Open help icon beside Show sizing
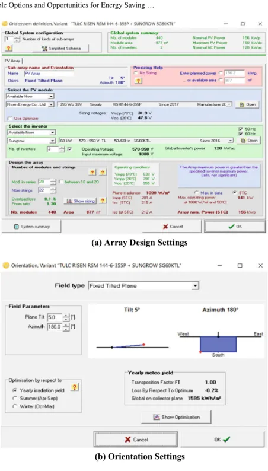 pyautogui.click(x=103, y=201)
